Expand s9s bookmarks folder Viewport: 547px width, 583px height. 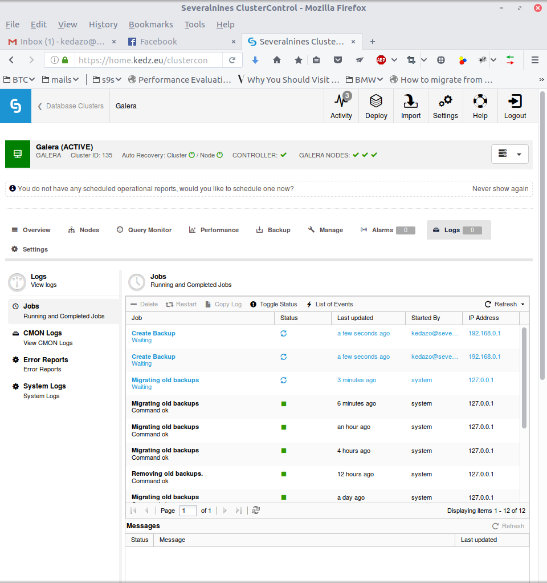[x=107, y=79]
